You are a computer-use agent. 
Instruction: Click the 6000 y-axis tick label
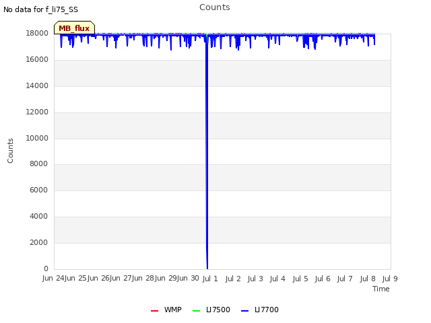point(38,190)
